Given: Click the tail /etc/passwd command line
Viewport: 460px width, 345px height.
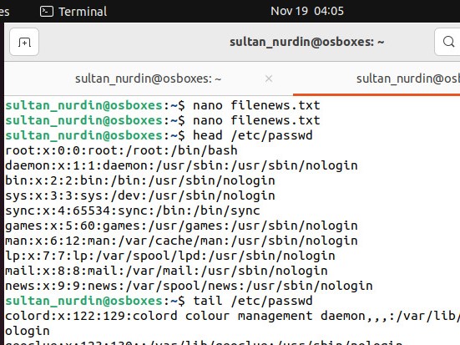Looking at the screenshot, I should (x=159, y=301).
